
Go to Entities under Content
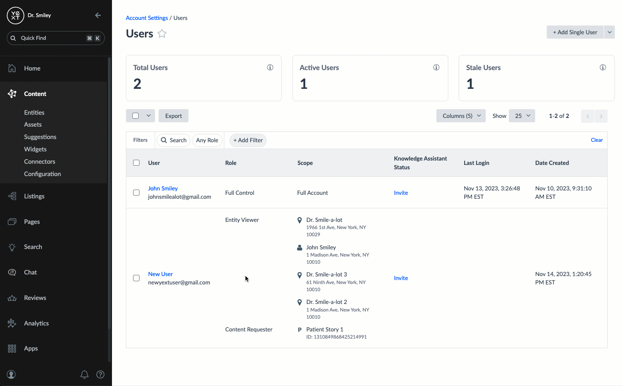pyautogui.click(x=34, y=113)
